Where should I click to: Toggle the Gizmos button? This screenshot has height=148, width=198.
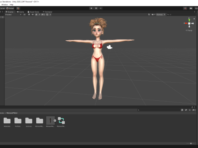tap(160, 14)
